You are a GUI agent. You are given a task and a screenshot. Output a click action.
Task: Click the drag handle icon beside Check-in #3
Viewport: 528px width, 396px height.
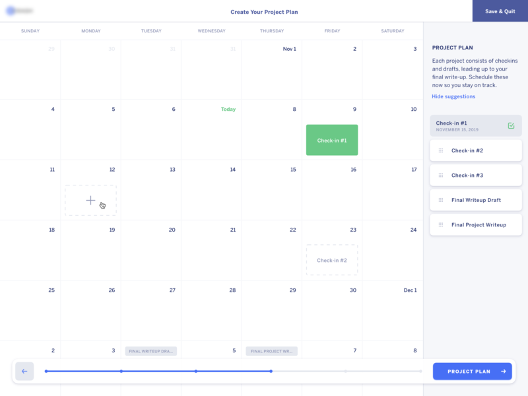point(441,175)
